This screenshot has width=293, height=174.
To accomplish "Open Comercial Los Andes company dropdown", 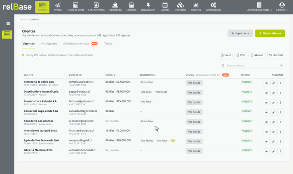I will [259, 7].
